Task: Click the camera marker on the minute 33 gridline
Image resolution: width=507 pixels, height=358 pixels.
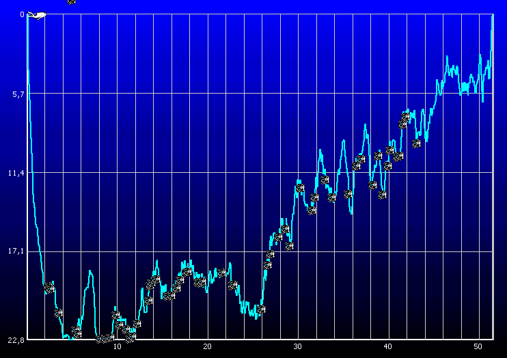Action: pos(325,180)
